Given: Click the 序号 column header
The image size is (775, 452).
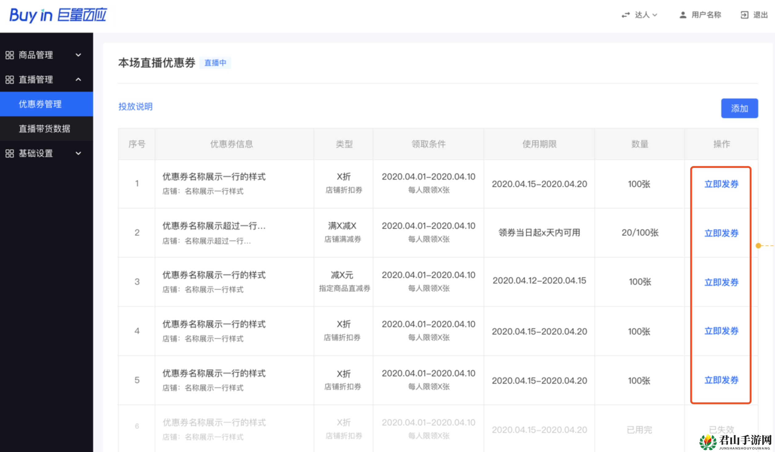Looking at the screenshot, I should click(x=137, y=144).
